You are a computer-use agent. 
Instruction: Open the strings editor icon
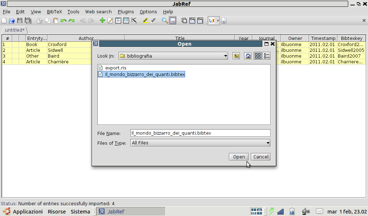pos(126,21)
